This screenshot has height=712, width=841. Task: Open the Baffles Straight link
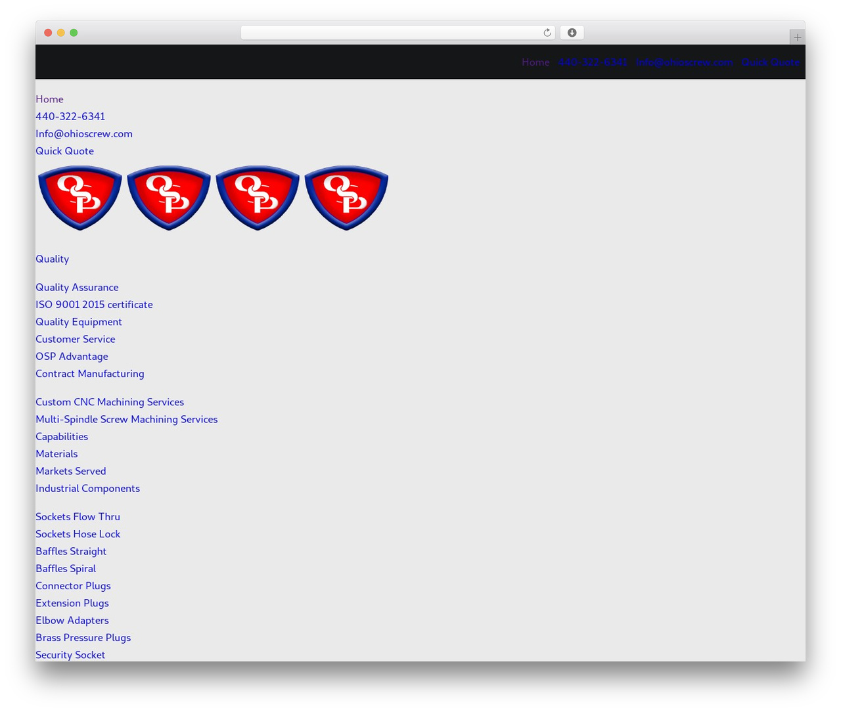click(x=71, y=551)
